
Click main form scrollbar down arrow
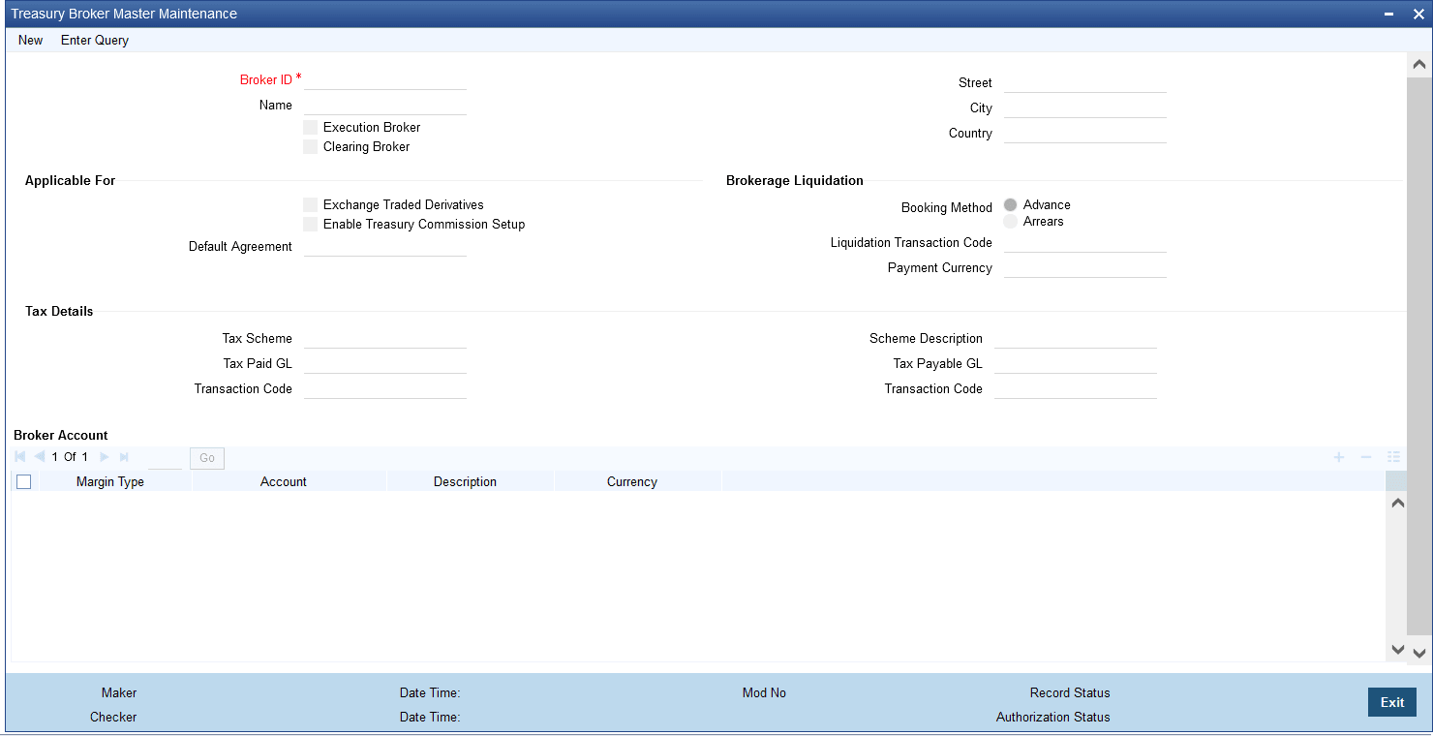1419,653
